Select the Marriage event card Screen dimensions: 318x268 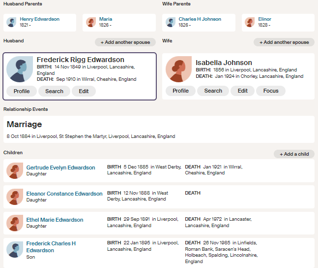coord(159,130)
